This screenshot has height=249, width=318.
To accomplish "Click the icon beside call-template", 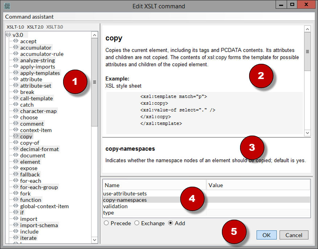I will 16,98.
